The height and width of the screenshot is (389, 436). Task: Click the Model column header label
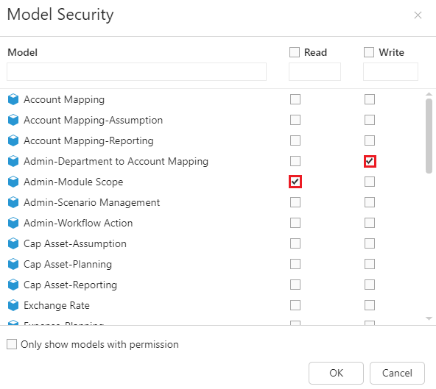22,52
